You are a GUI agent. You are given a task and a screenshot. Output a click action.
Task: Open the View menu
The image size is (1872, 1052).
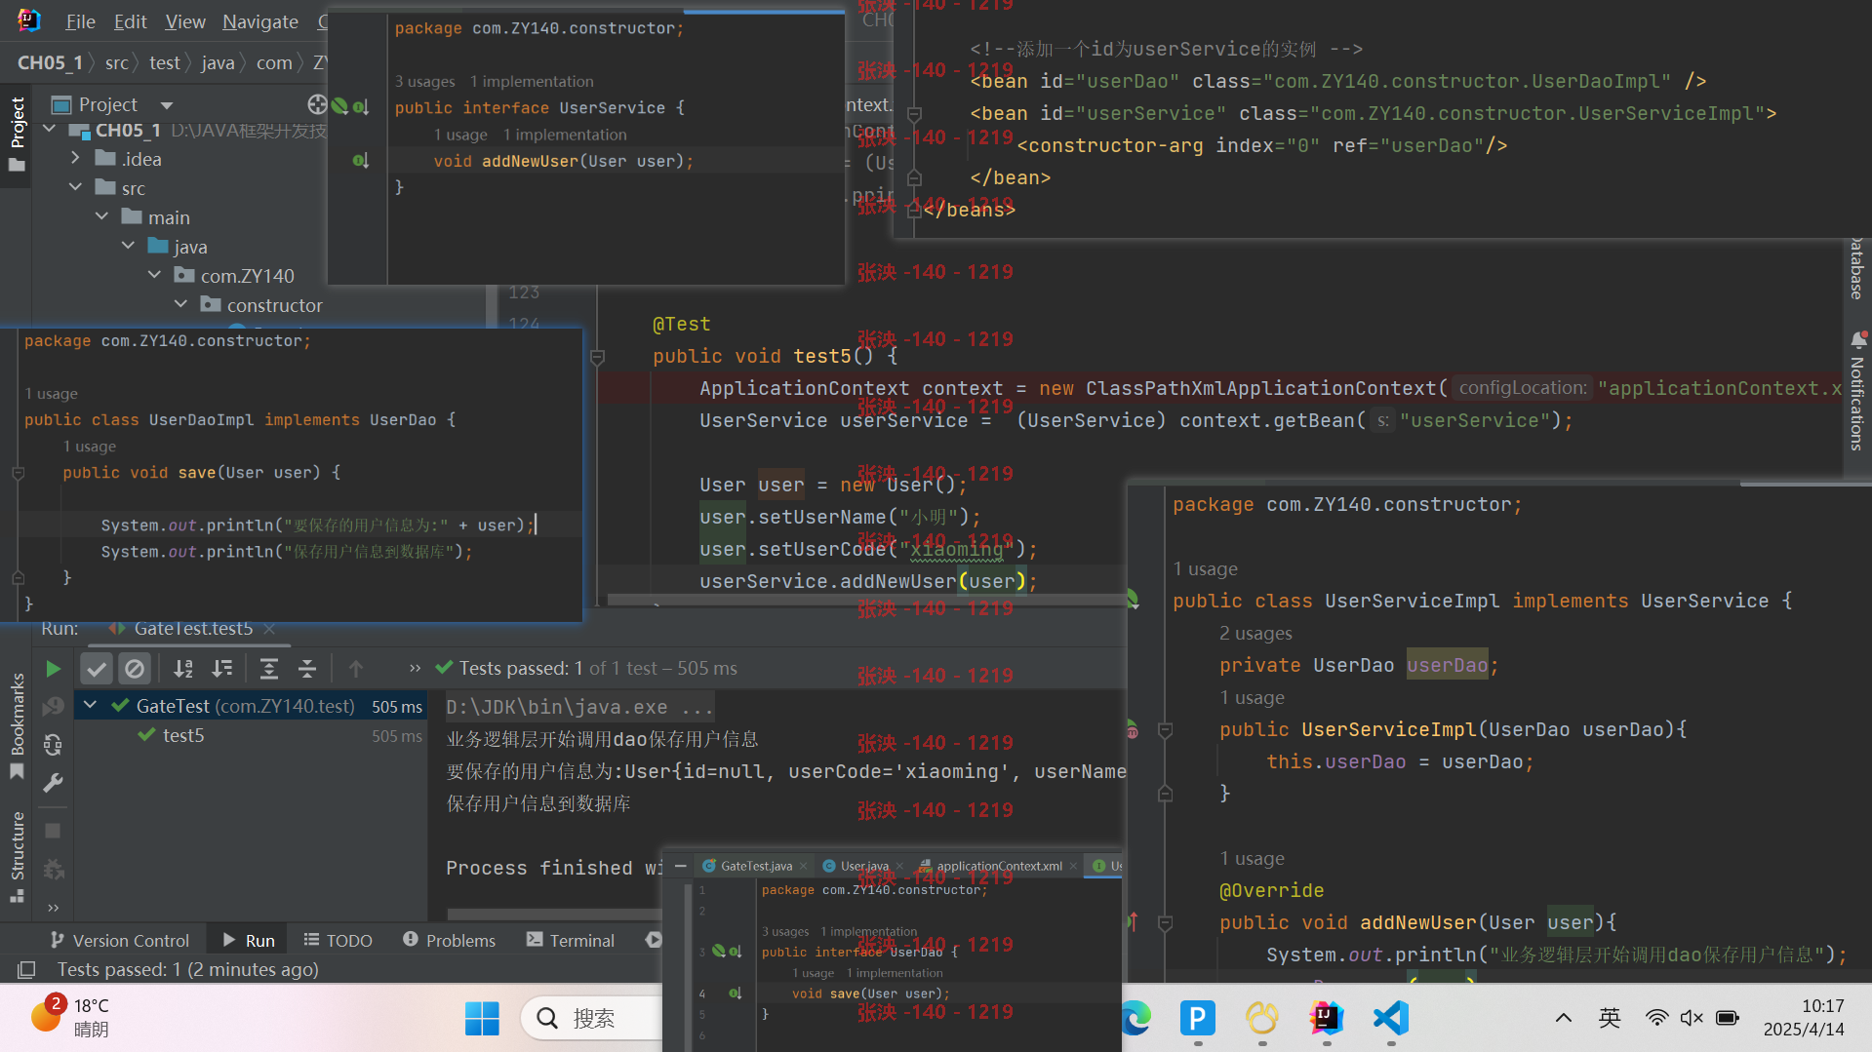[185, 21]
